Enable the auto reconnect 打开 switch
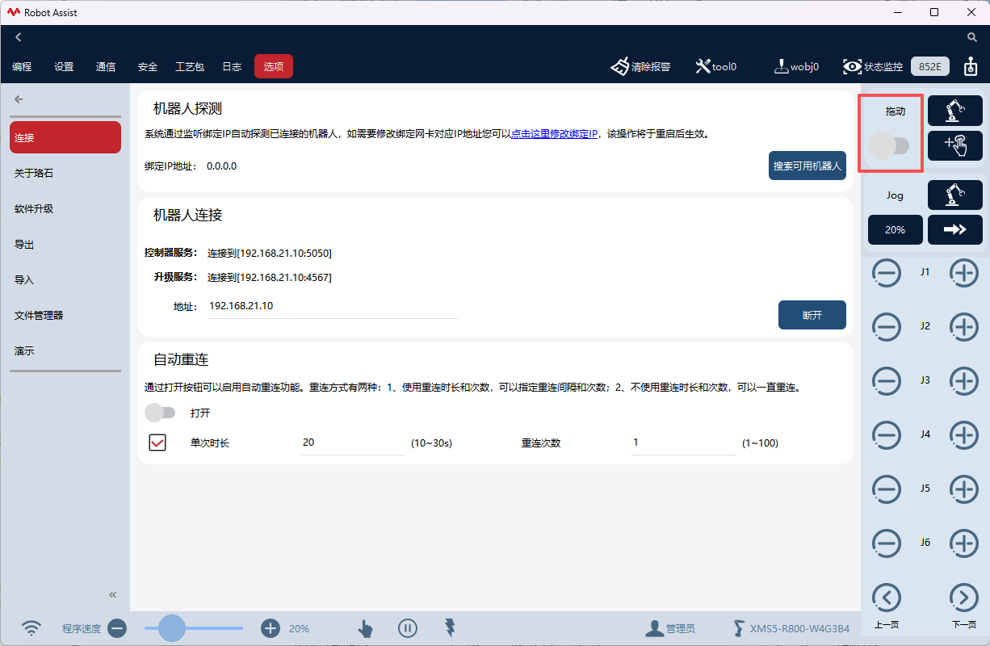The width and height of the screenshot is (990, 646). tap(159, 413)
